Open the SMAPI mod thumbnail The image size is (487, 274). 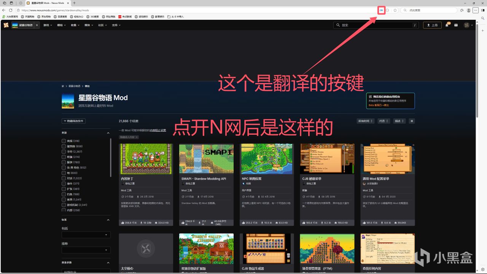point(206,158)
